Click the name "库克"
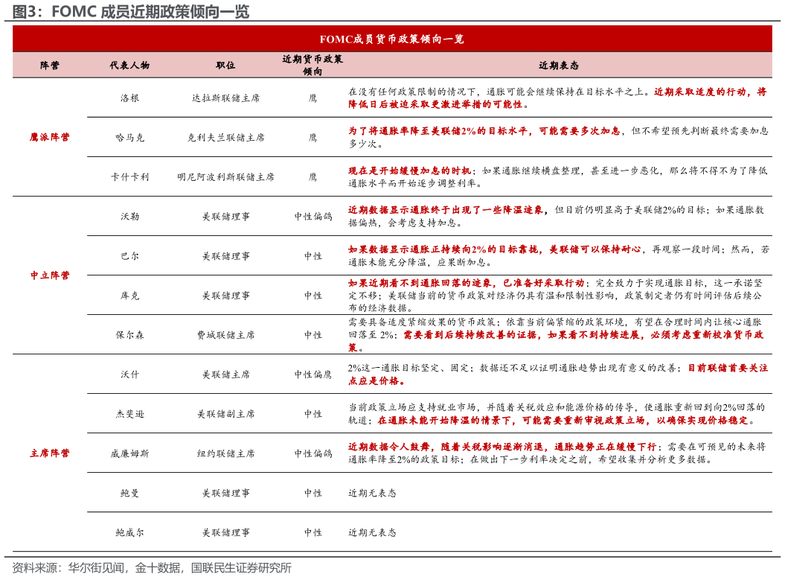This screenshot has height=577, width=785. [129, 296]
